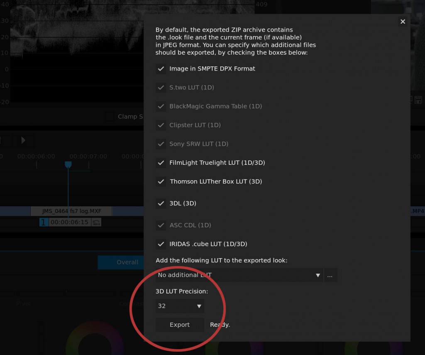425x355 pixels.
Task: Toggle BlackMagic Gamma Table (1D) checkbox
Action: coord(161,106)
